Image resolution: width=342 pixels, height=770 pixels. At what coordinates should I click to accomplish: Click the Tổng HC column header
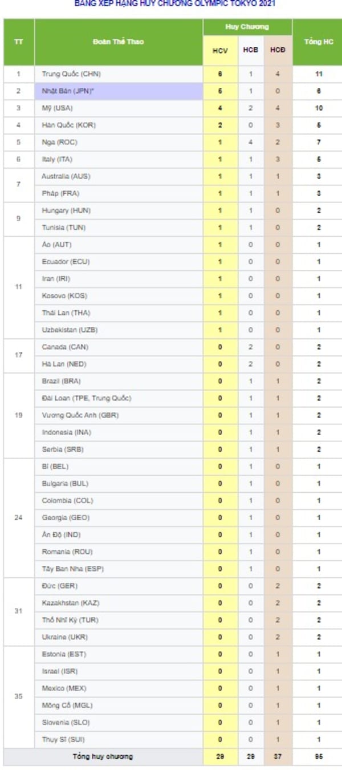(x=319, y=42)
